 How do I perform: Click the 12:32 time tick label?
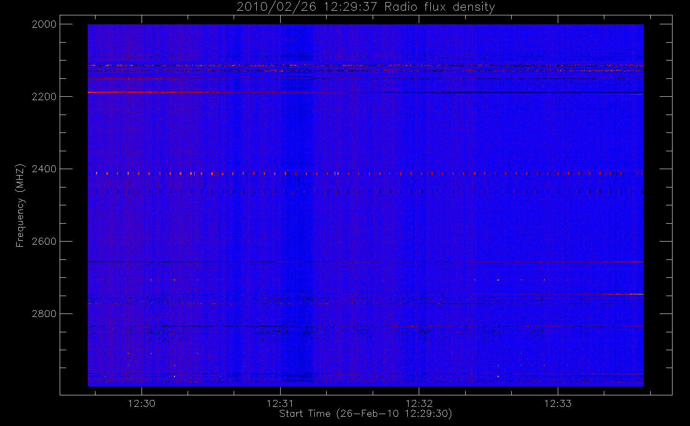[419, 403]
